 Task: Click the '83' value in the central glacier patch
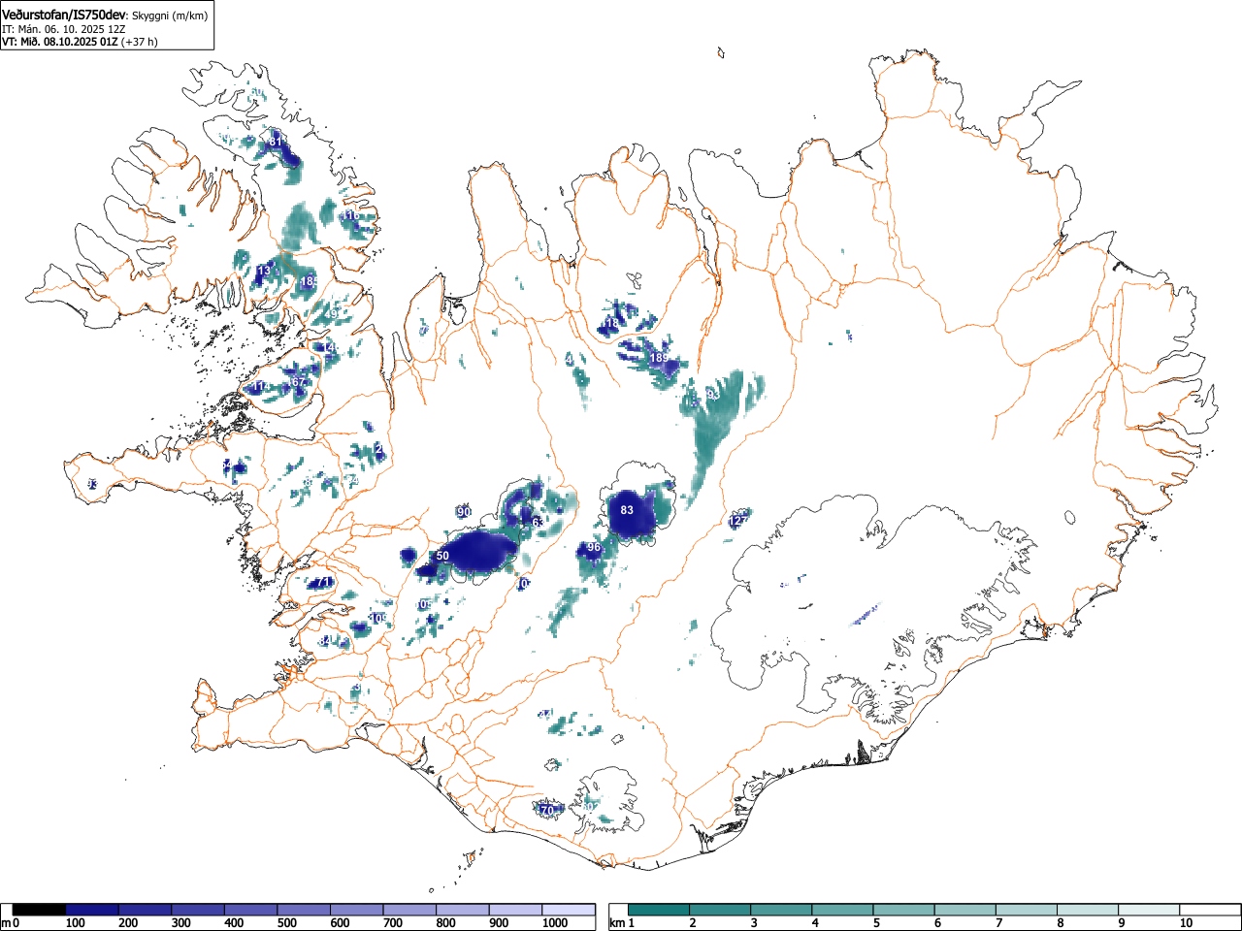(x=627, y=510)
